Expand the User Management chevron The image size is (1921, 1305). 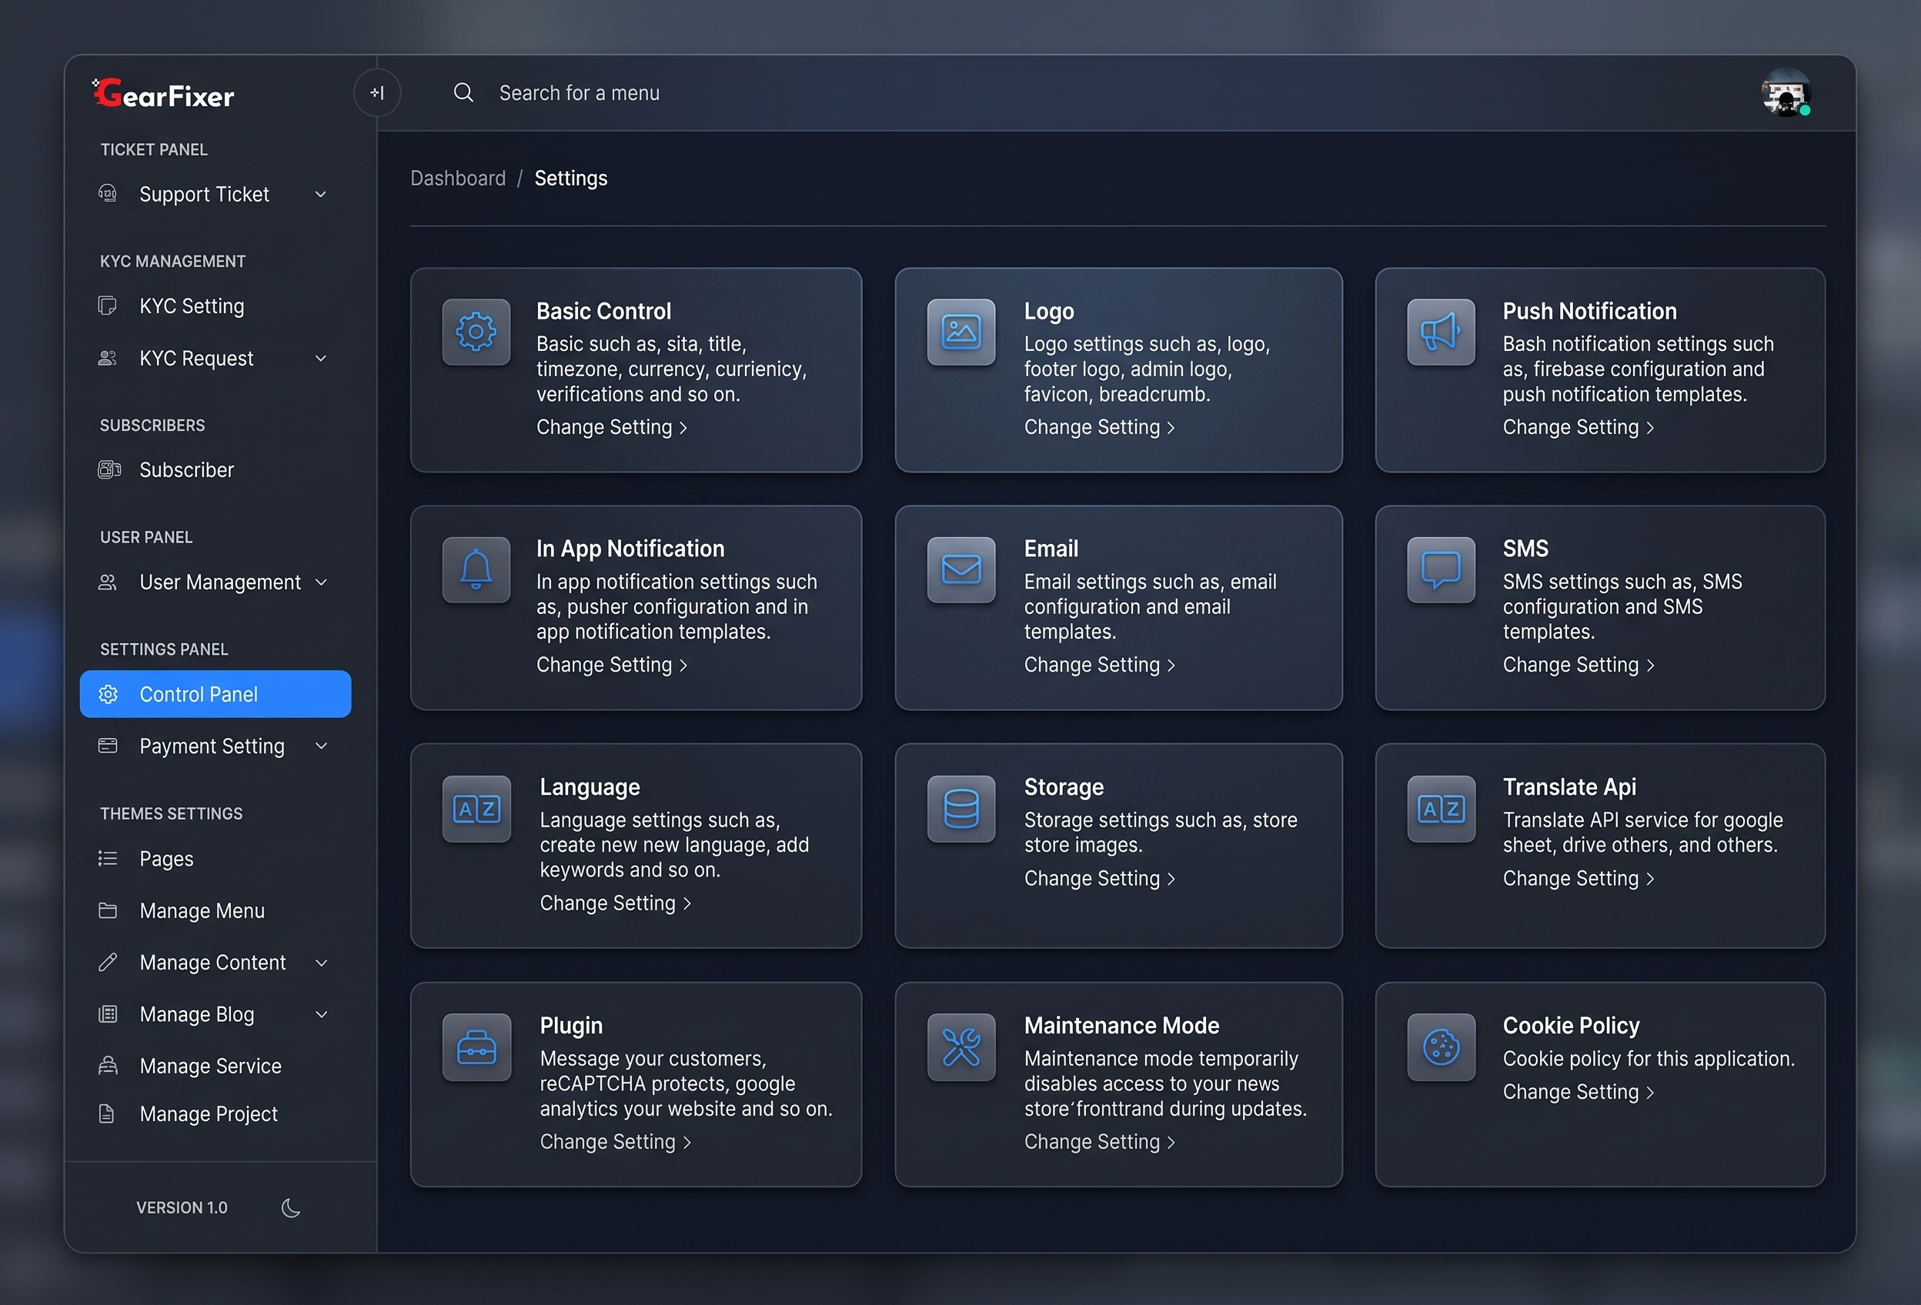pos(322,582)
